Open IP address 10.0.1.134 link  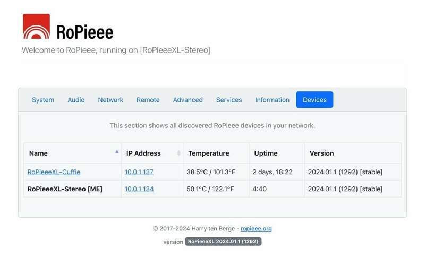pos(139,189)
